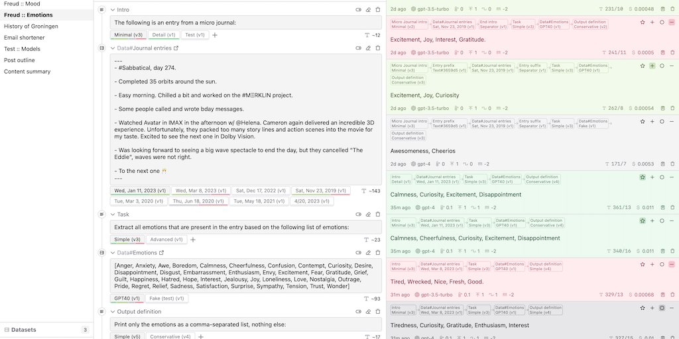The image size is (679, 339).
Task: Delete the Data#Journal entries block
Action: point(377,48)
